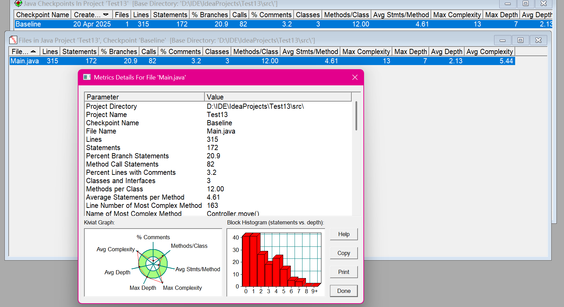Viewport: 564px width, 307px height.
Task: Click the Value column header
Action: pyautogui.click(x=278, y=97)
